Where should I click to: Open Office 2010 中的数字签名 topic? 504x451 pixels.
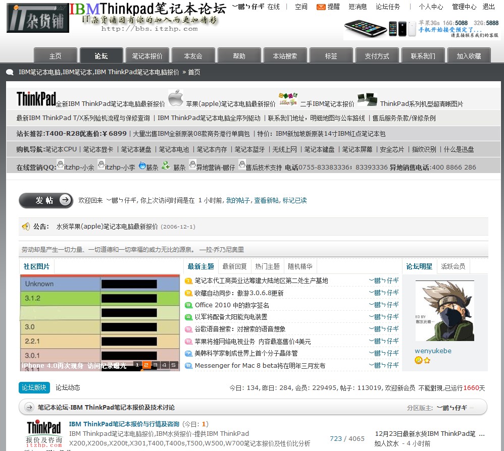232,305
